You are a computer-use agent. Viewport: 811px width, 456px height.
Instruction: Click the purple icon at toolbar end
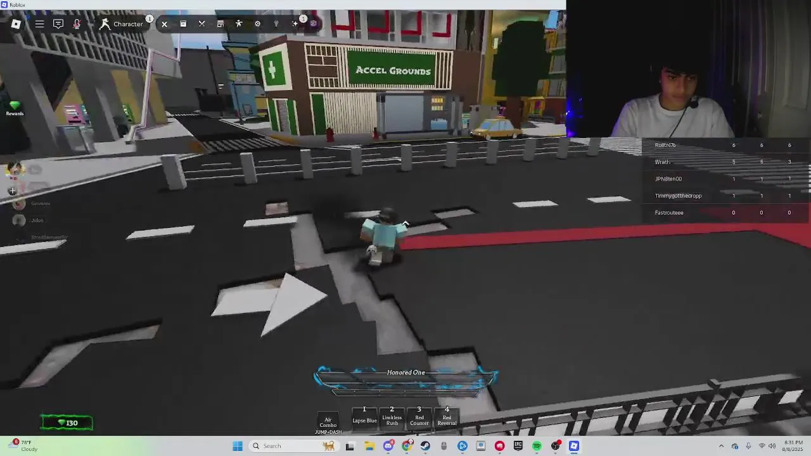[313, 24]
